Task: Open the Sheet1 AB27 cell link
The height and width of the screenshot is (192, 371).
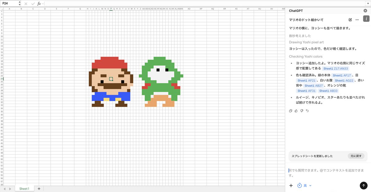Action: [x=313, y=86]
